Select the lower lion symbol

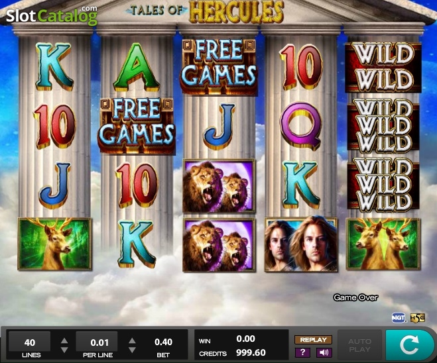pyautogui.click(x=219, y=245)
